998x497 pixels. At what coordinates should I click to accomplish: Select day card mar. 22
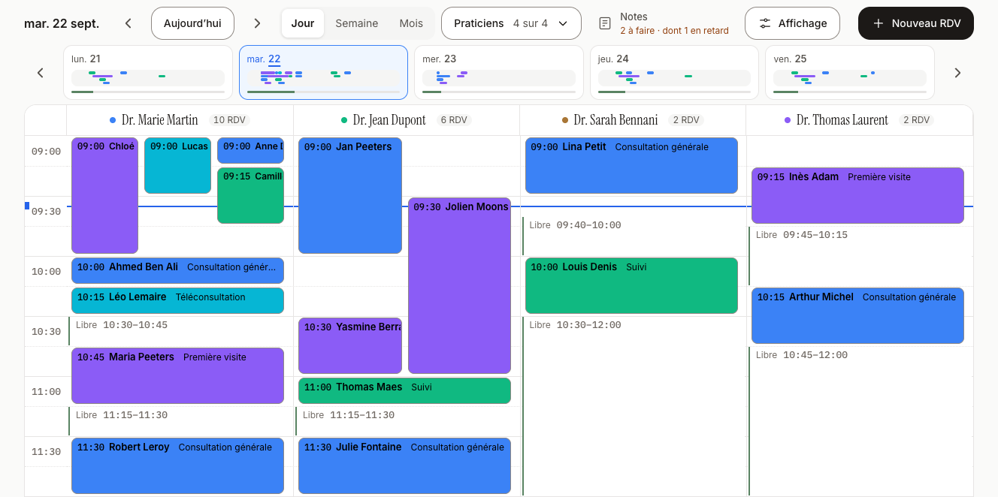pyautogui.click(x=323, y=72)
